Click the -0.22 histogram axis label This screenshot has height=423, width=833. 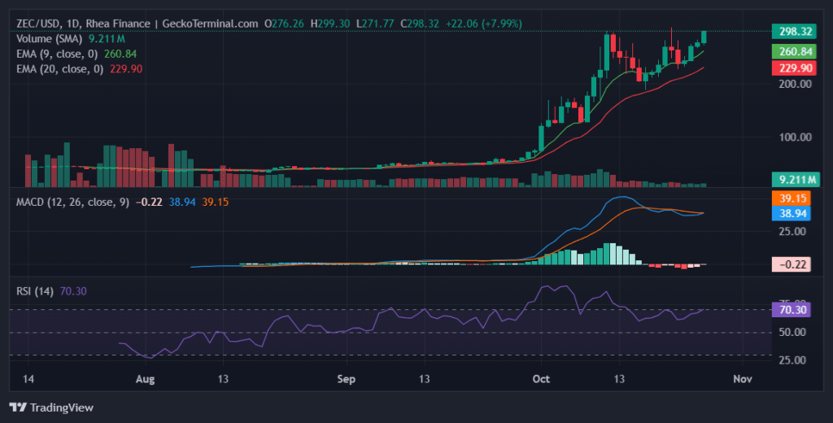[791, 264]
